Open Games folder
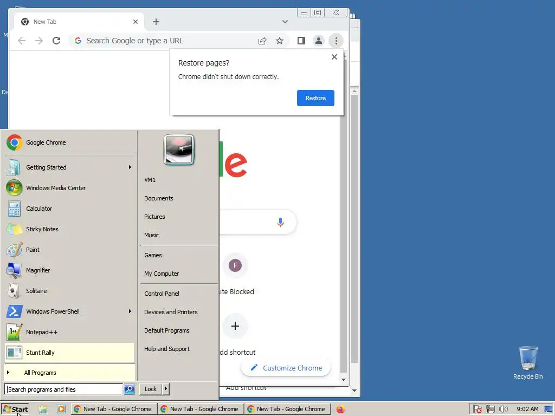555x416 pixels. click(x=179, y=255)
